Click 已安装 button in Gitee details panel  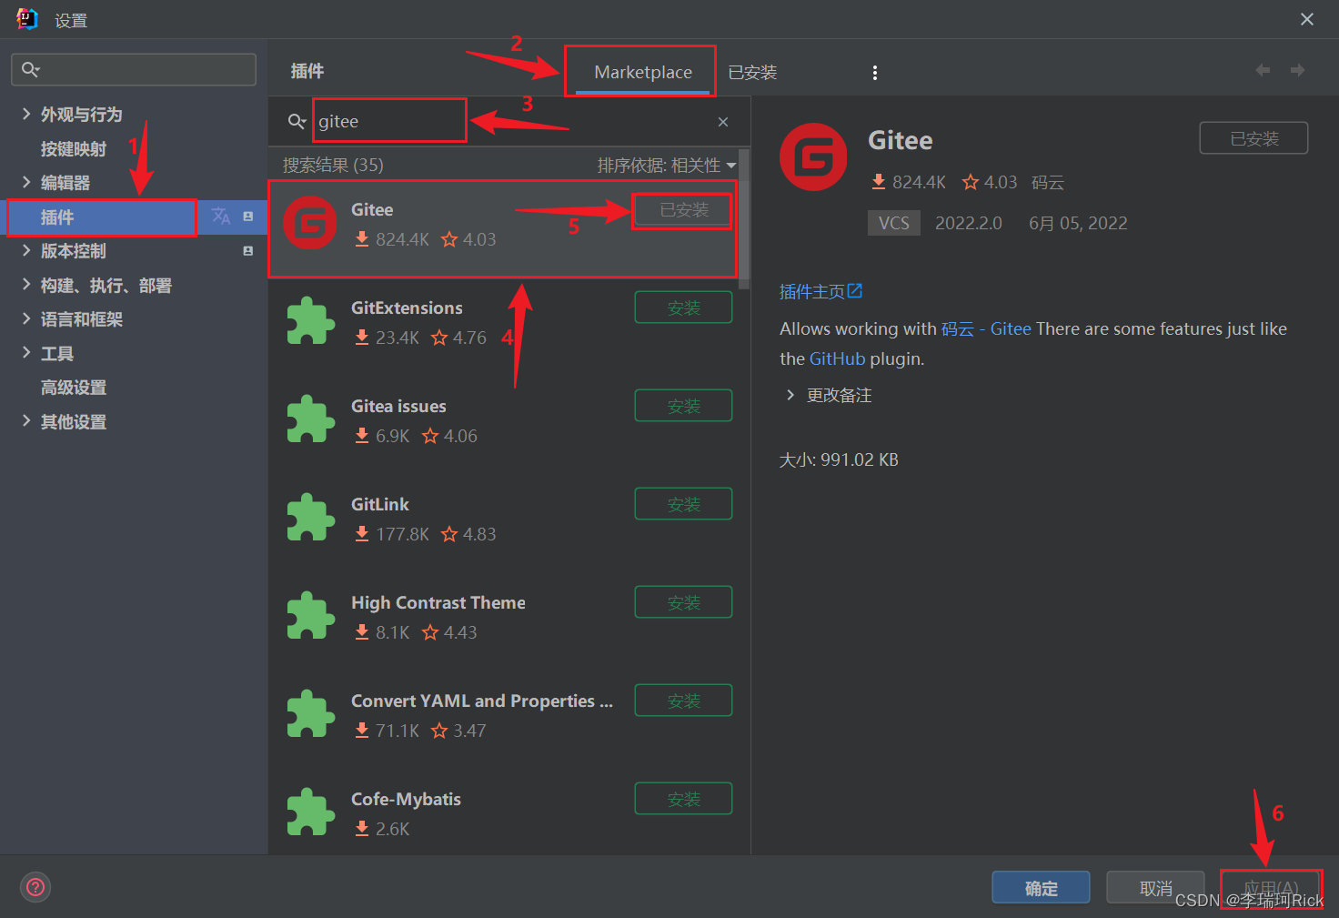(1253, 138)
